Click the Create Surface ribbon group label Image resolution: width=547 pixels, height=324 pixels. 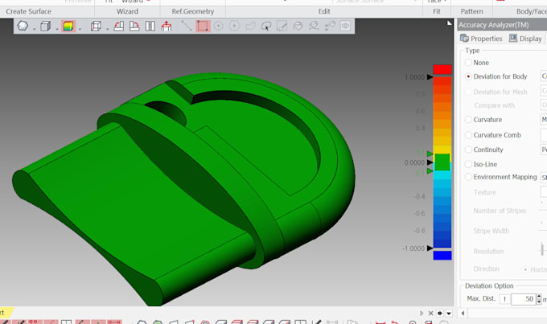click(29, 11)
